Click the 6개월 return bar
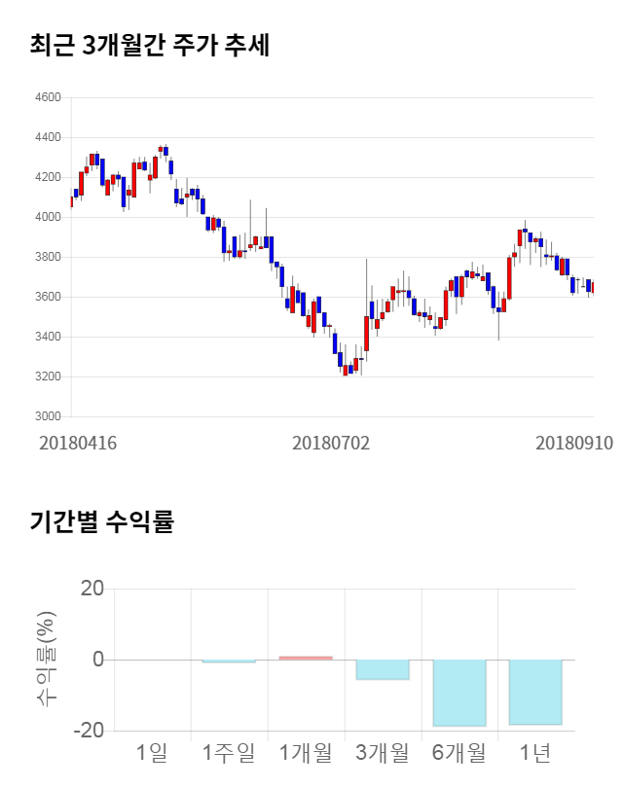This screenshot has height=788, width=623. [459, 693]
